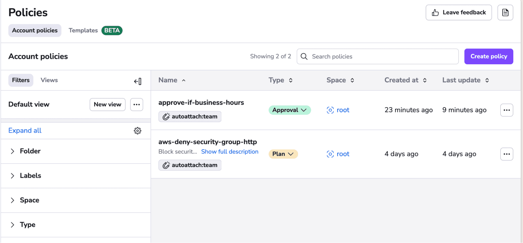Open actions menu for aws-deny-security-group-http row

click(507, 154)
